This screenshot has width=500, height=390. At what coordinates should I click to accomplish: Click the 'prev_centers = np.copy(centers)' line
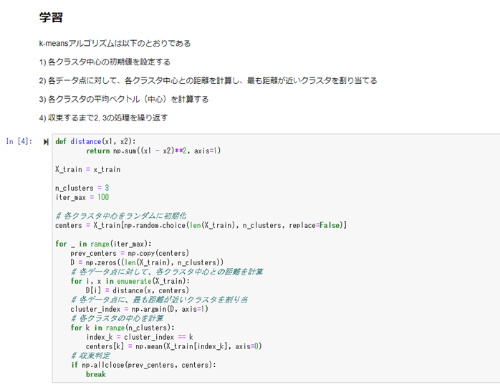(x=130, y=253)
